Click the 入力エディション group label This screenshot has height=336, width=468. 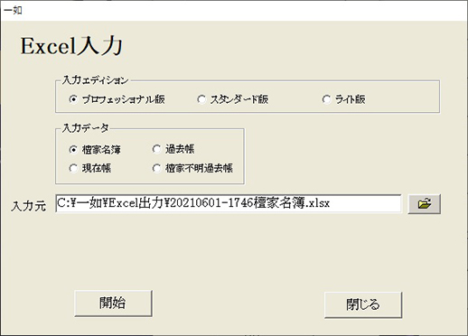click(x=95, y=80)
